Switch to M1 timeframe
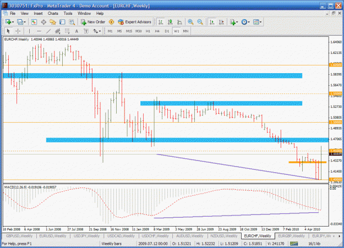Screen dimensions: 344x248 (x=110, y=31)
